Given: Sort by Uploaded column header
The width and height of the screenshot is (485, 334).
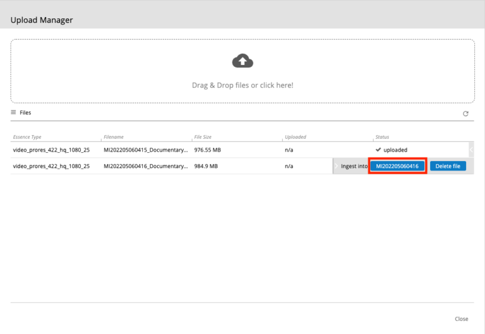Looking at the screenshot, I should (x=296, y=137).
